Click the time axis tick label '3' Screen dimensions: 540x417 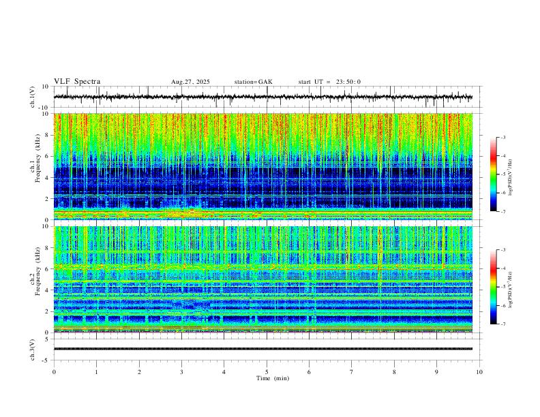tap(181, 372)
